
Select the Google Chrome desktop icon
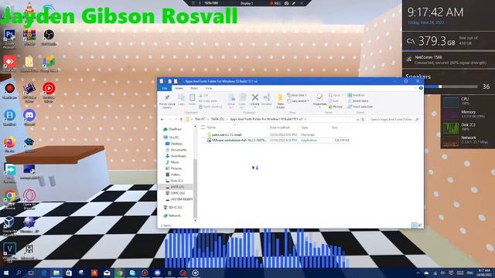pyautogui.click(x=9, y=200)
